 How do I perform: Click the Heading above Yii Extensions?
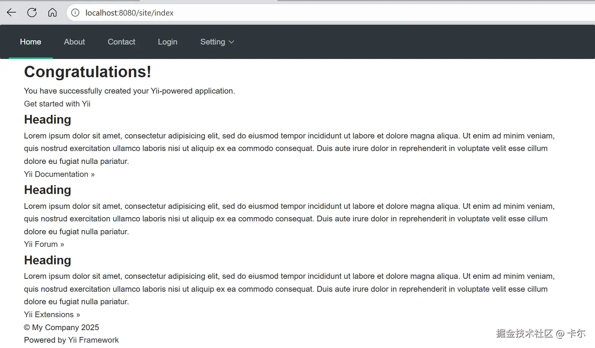coord(47,260)
